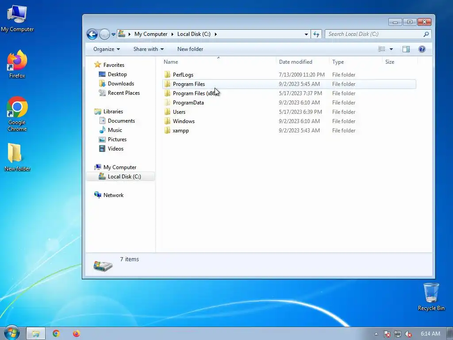Click My Computer in navigation pane
Viewport: 453px width, 340px height.
tap(119, 167)
